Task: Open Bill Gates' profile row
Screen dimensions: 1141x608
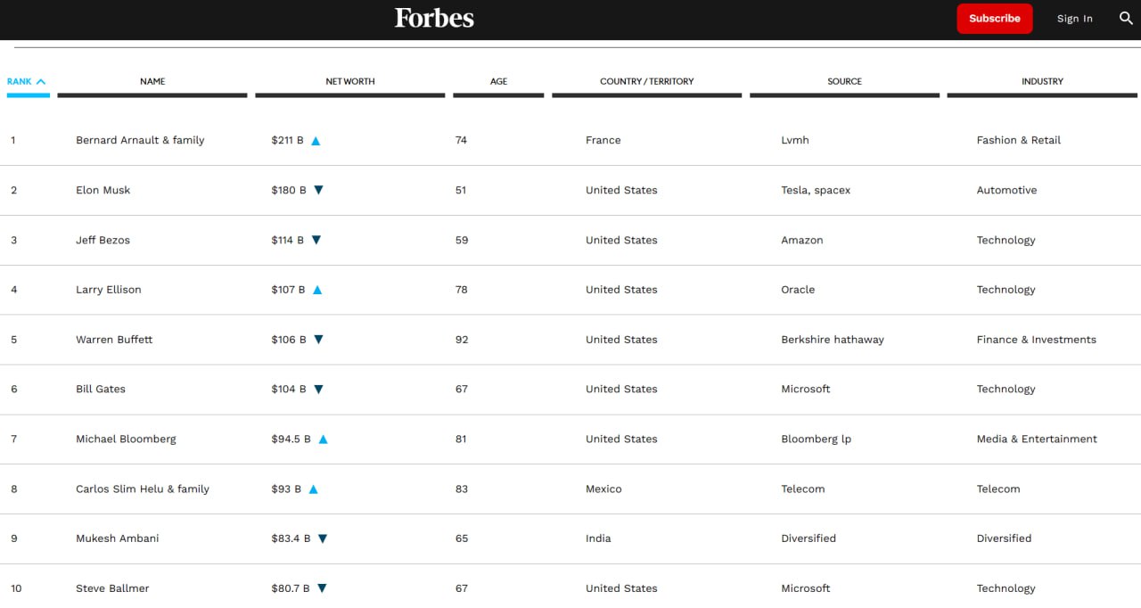Action: pyautogui.click(x=101, y=390)
